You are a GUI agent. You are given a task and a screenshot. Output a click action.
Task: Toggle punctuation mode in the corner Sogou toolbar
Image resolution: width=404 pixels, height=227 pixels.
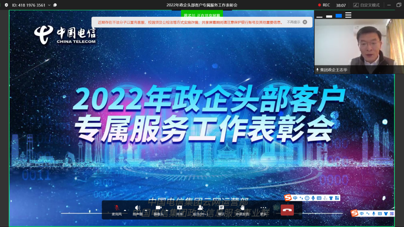(x=368, y=213)
